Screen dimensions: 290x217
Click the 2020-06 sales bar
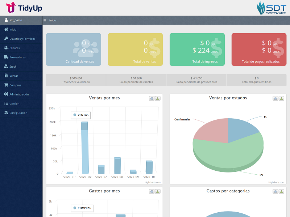coord(85,148)
